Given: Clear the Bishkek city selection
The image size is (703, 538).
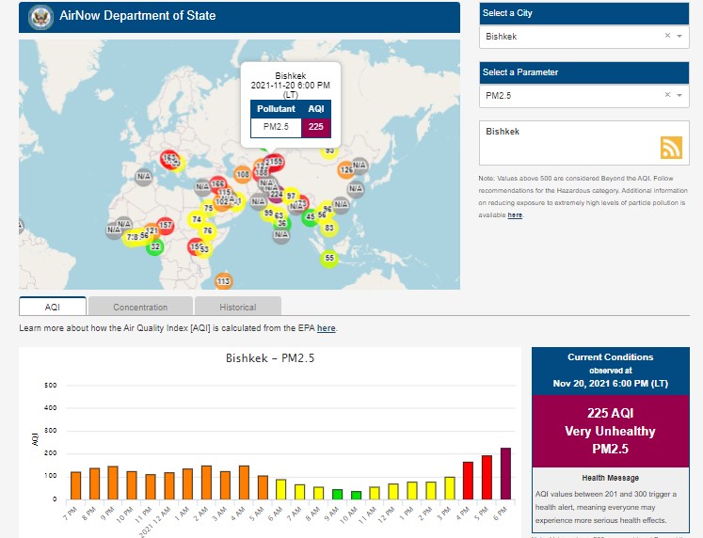Looking at the screenshot, I should point(667,36).
